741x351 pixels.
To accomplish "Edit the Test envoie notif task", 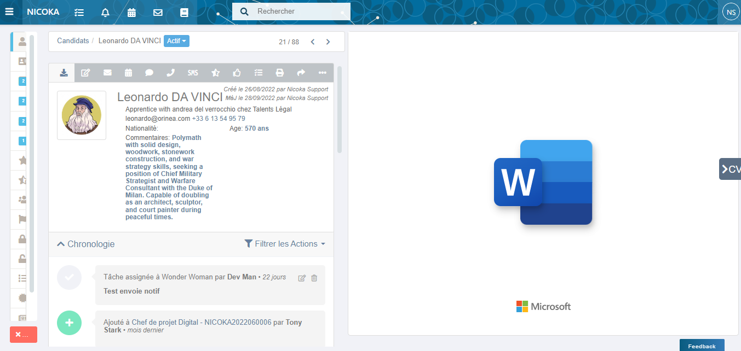I will 302,278.
